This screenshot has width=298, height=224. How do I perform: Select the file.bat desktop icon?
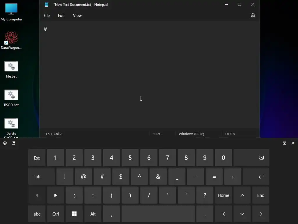pyautogui.click(x=11, y=69)
